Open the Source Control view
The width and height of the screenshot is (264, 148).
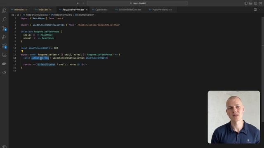click(x=4, y=28)
